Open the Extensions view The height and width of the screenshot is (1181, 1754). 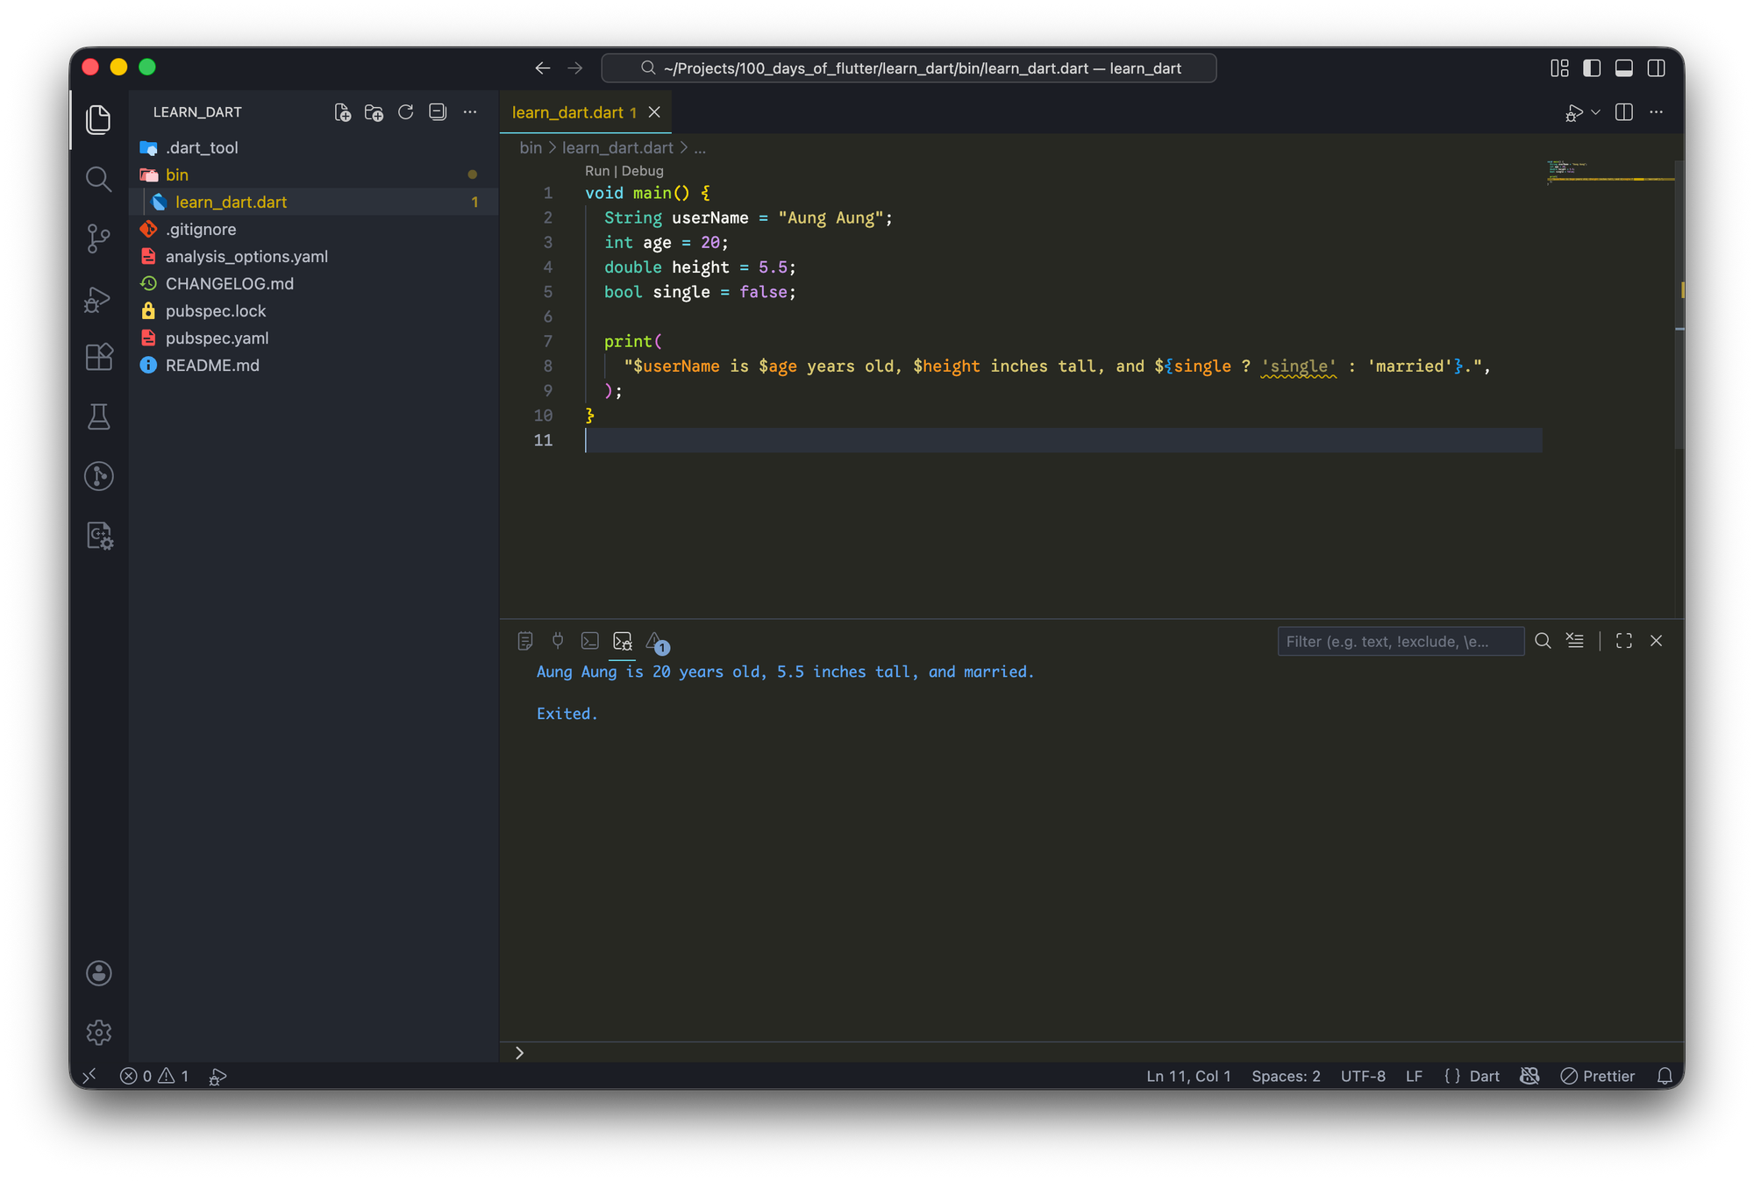pos(98,357)
